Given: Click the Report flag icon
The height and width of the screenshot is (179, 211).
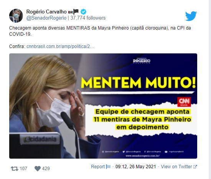Looking at the screenshot, I should (108, 167).
